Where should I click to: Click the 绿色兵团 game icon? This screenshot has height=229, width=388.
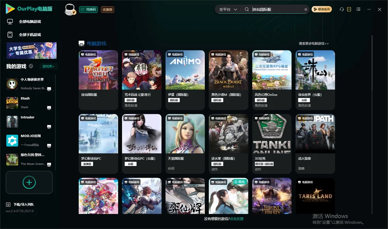coord(12,159)
